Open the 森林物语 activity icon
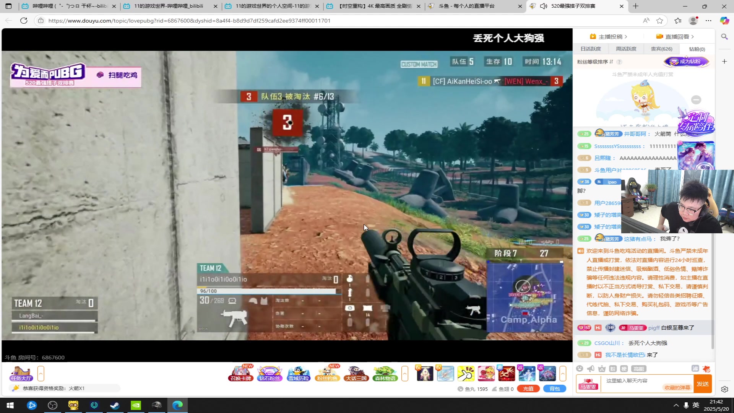Viewport: 734px width, 413px height. [x=385, y=373]
